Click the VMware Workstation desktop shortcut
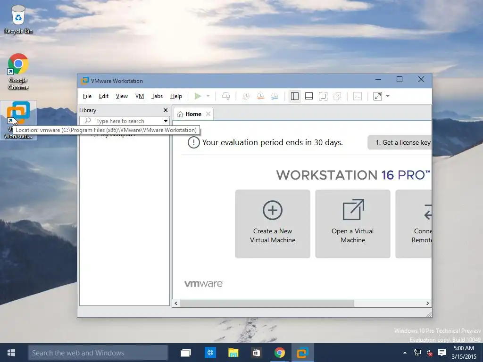 (18, 120)
